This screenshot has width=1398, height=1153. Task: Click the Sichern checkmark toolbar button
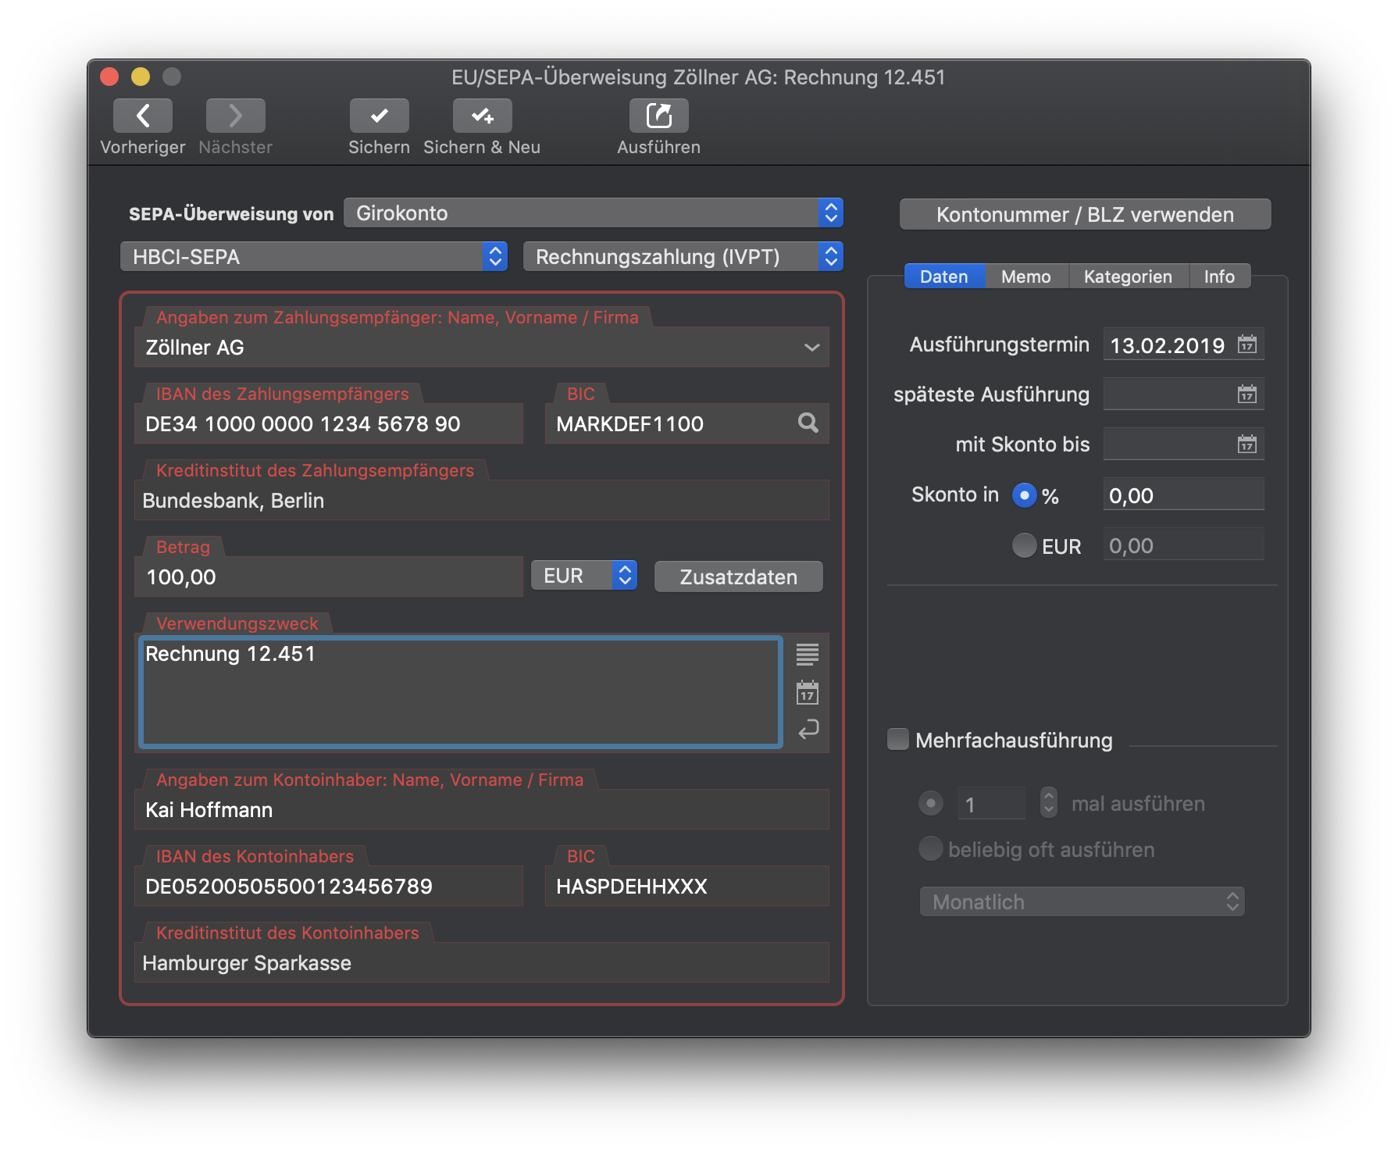(x=379, y=116)
